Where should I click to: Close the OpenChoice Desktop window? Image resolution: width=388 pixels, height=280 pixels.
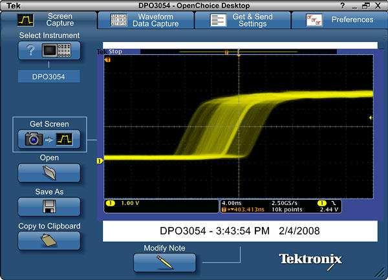pos(378,5)
